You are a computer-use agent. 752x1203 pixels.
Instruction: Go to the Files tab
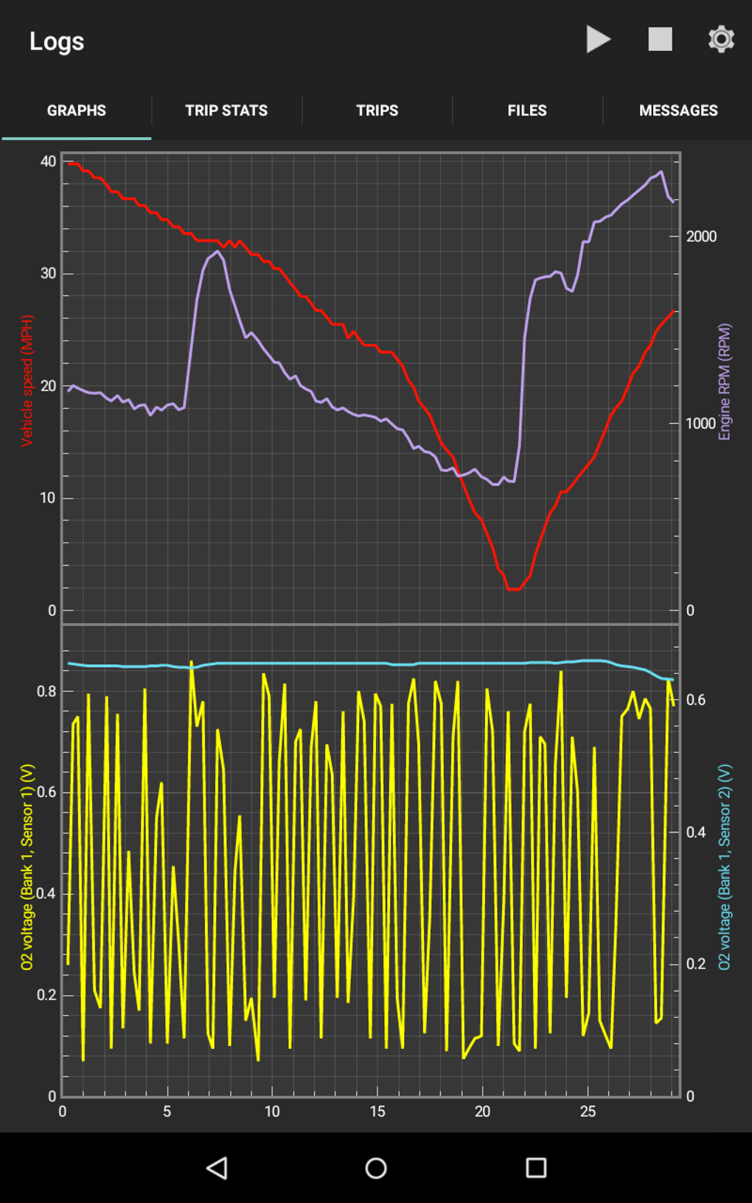click(x=527, y=111)
